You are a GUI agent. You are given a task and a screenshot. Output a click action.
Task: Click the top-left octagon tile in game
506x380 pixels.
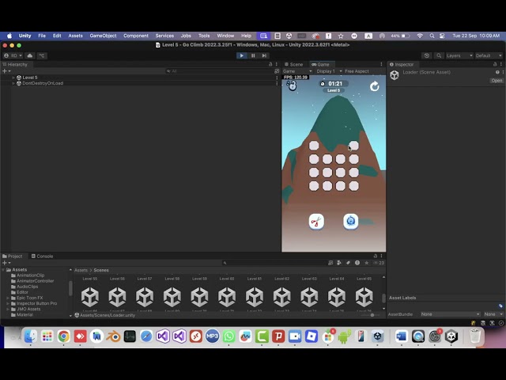(x=314, y=146)
